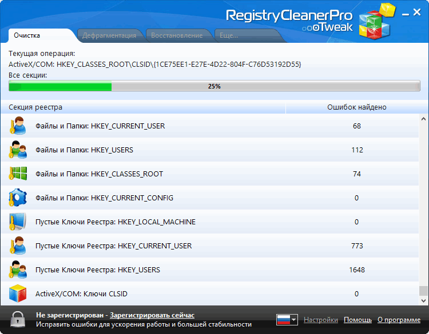The width and height of the screenshot is (429, 334).
Task: Open the Помощь link
Action: coord(357,320)
